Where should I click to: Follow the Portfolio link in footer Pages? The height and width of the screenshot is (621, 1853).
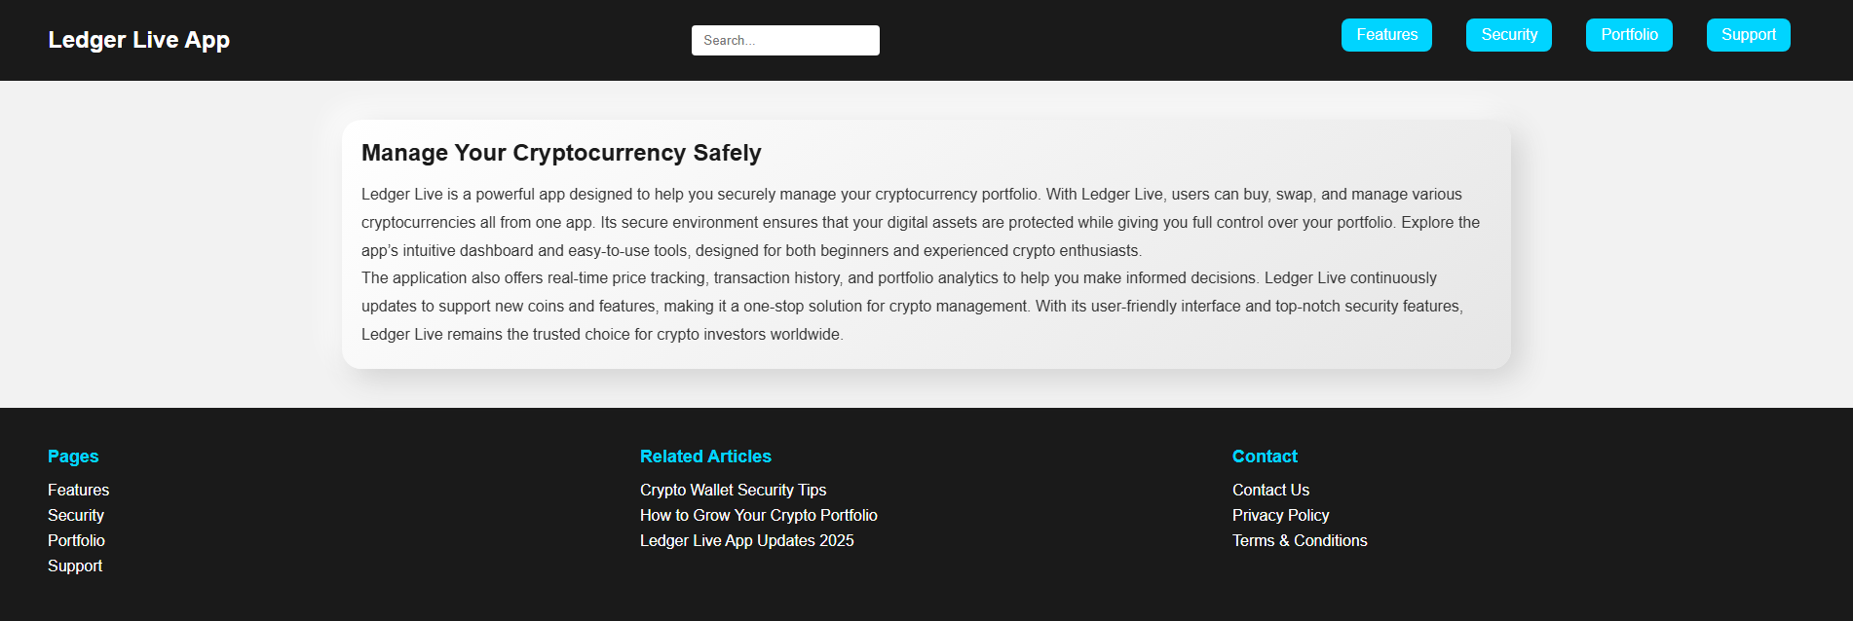click(76, 540)
